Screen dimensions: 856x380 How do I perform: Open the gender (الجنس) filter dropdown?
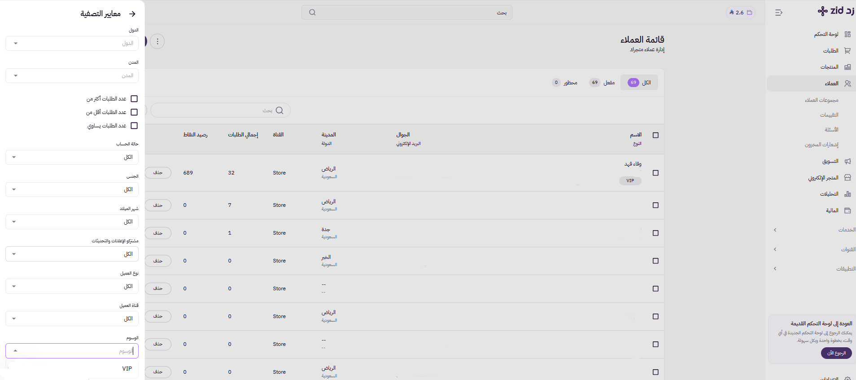(72, 190)
